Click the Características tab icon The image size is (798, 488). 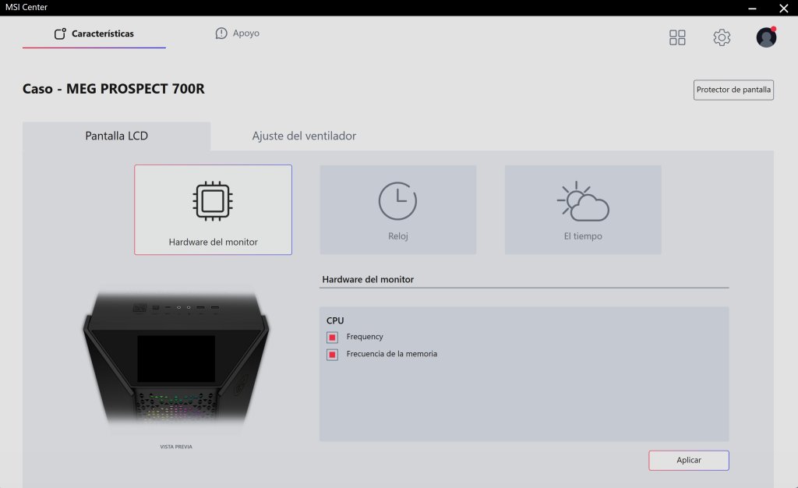click(x=60, y=34)
